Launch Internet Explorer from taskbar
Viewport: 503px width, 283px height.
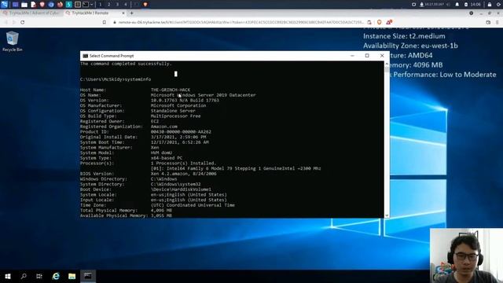coord(56,276)
